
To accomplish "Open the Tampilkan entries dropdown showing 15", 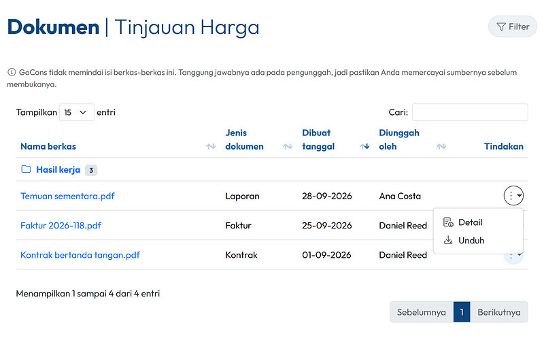I will pyautogui.click(x=77, y=112).
